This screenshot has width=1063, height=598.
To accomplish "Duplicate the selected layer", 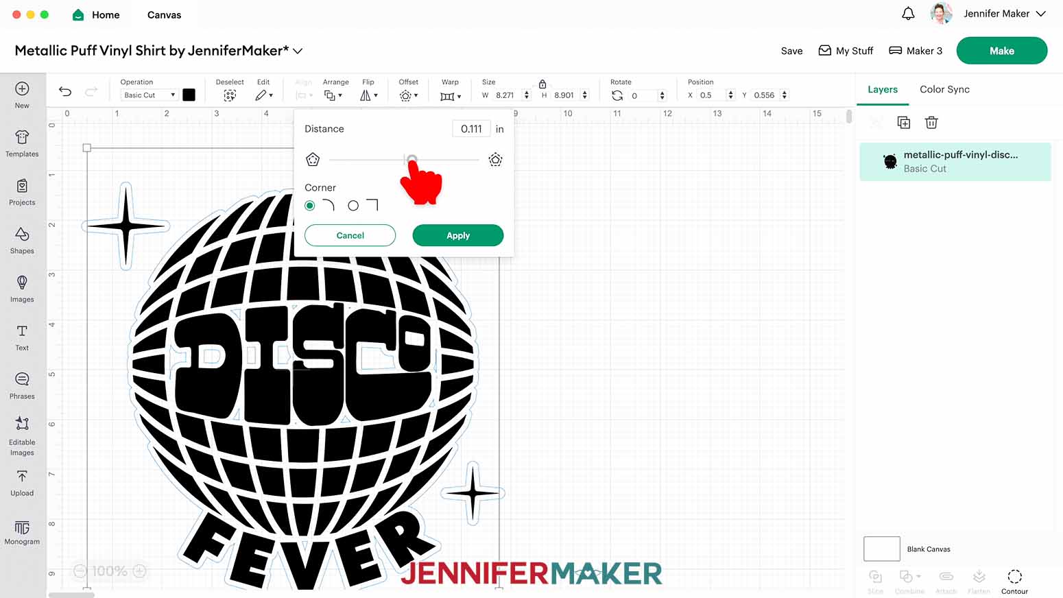I will 904,123.
